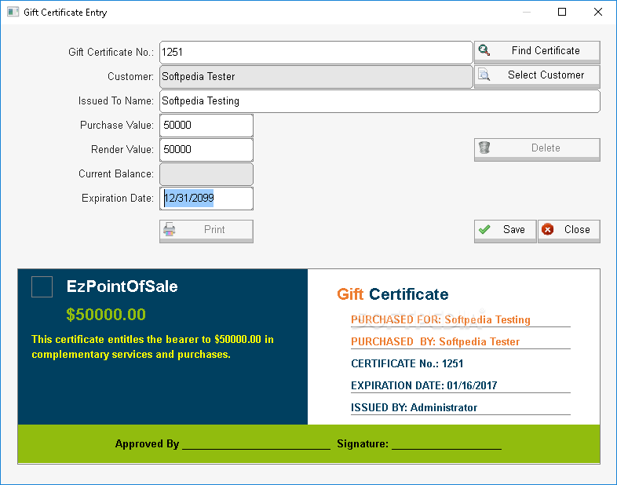Click the printer icon on Print button

(x=170, y=229)
